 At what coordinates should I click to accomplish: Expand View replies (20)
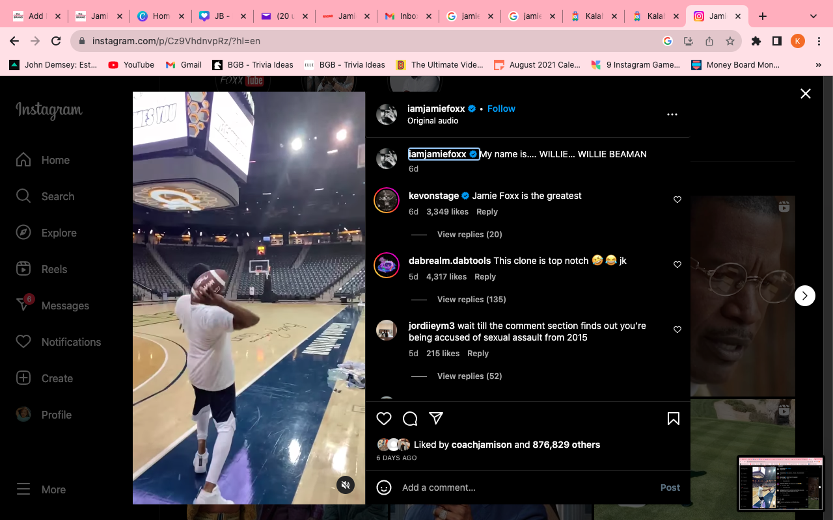coord(470,234)
